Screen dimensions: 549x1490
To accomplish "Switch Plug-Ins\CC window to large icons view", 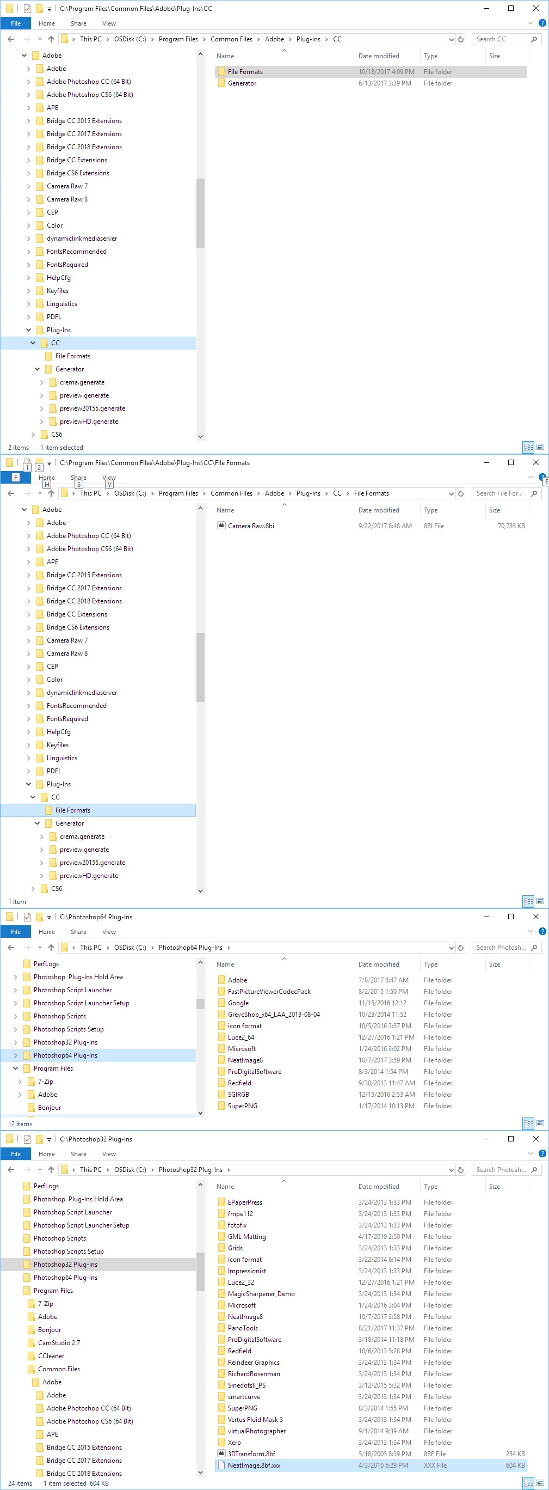I will point(540,447).
